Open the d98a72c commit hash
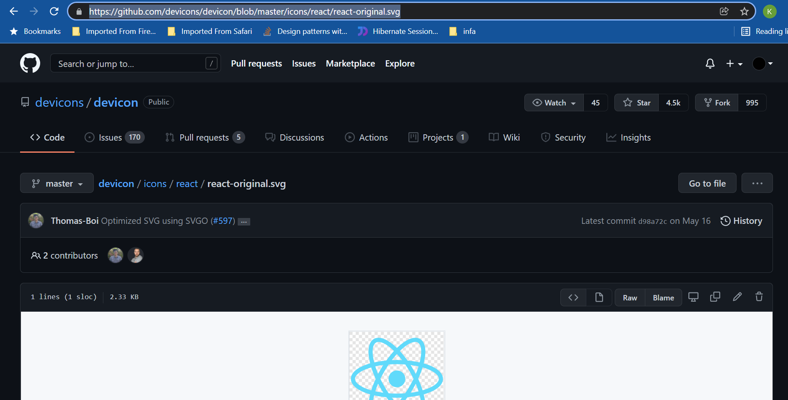Viewport: 788px width, 400px height. click(652, 221)
